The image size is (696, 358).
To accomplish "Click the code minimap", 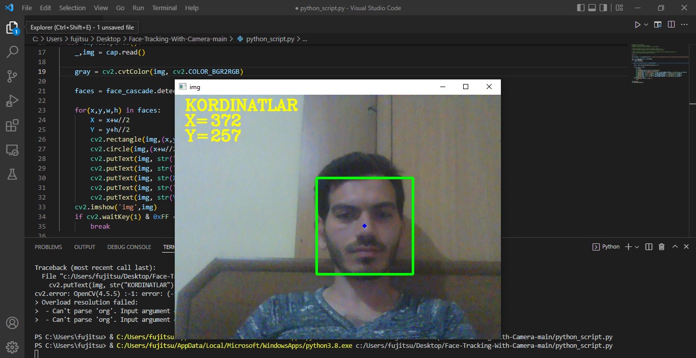I will [x=660, y=64].
